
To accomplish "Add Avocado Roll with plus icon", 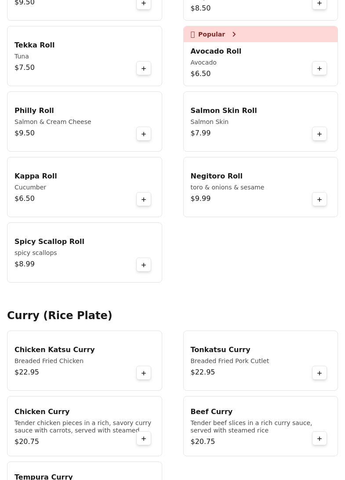I will point(320,69).
